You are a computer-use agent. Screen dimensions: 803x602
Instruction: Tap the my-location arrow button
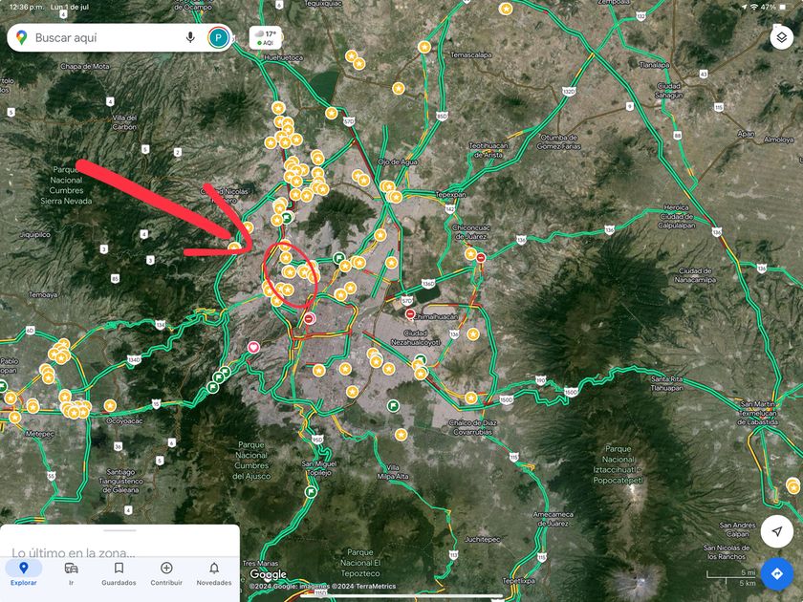(777, 531)
